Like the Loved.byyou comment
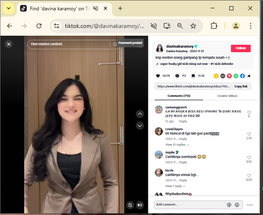Viewport: 263px width, 215px height. 249,134
